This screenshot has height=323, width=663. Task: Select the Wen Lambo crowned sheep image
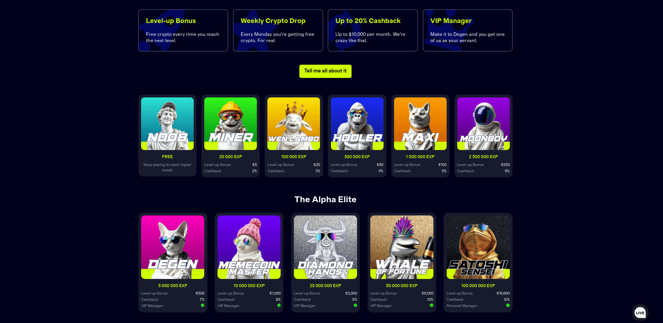point(293,124)
